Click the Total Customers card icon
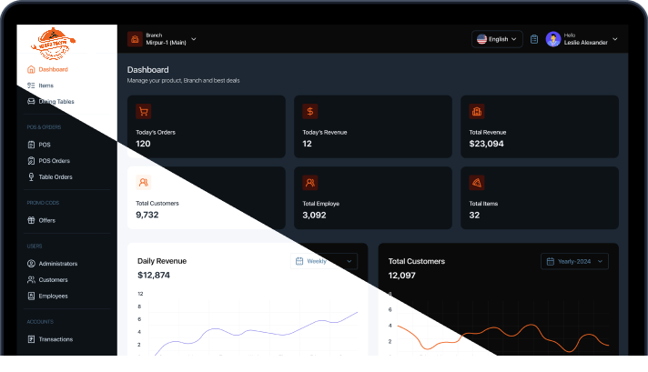The image size is (648, 372). [143, 182]
